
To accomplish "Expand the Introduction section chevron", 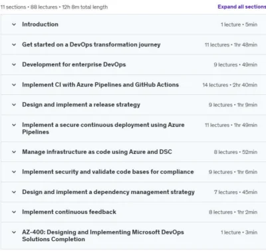I will coord(14,25).
